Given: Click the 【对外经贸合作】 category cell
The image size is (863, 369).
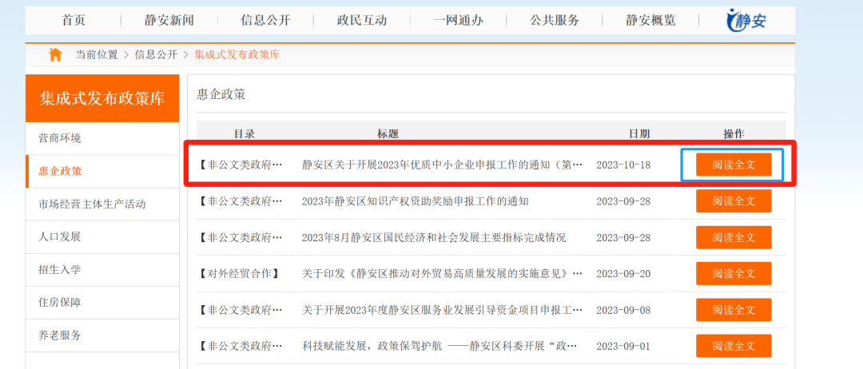Looking at the screenshot, I should pos(238,274).
